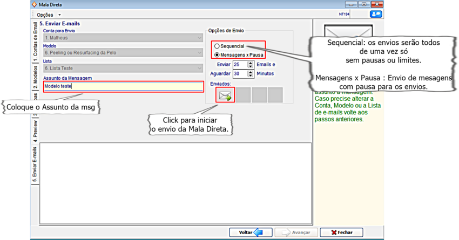459x240 pixels.
Task: Open the 4. Preview tab
Action: coord(36,129)
